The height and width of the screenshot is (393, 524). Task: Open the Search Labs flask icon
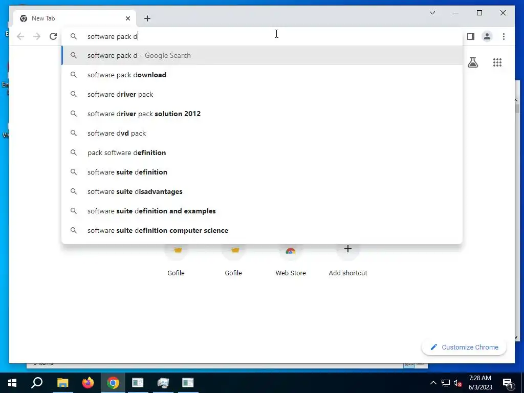click(x=472, y=62)
